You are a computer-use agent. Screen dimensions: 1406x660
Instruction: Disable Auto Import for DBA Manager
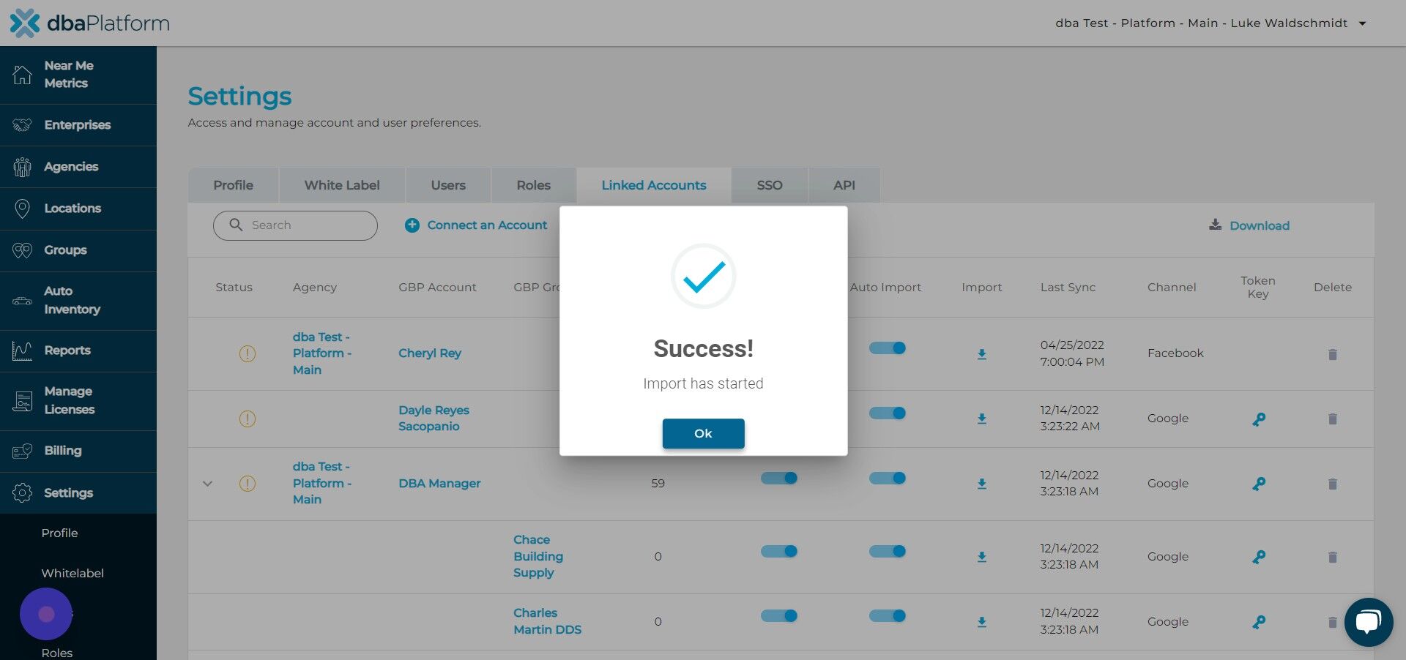pos(887,478)
